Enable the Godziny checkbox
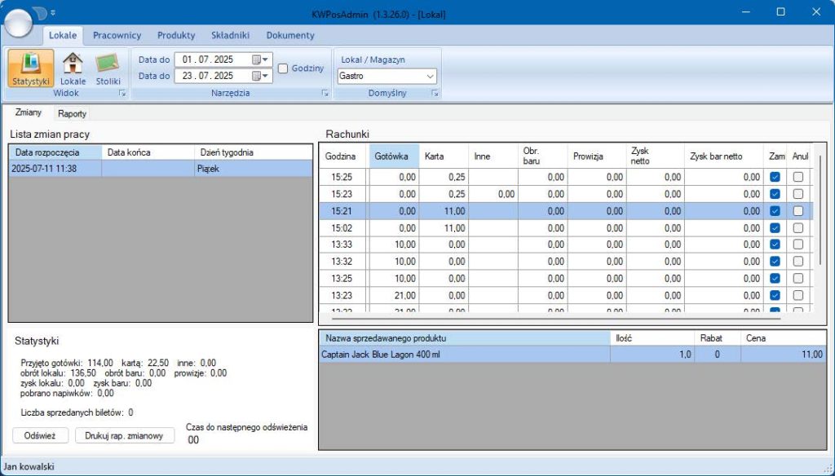The height and width of the screenshot is (476, 835). [283, 68]
